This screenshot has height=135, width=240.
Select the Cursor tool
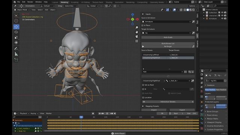(x=16, y=21)
